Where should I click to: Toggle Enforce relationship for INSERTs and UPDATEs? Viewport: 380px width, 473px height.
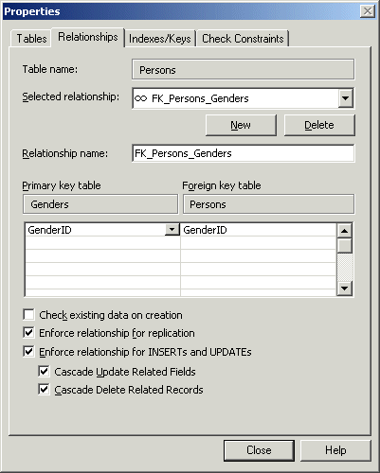click(28, 351)
